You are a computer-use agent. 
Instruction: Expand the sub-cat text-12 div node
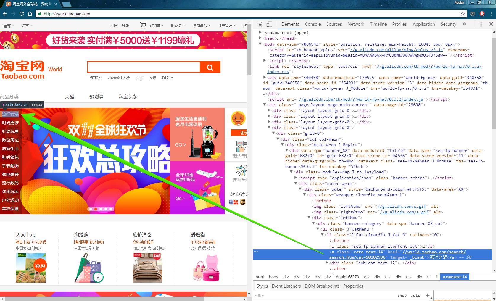click(327, 263)
